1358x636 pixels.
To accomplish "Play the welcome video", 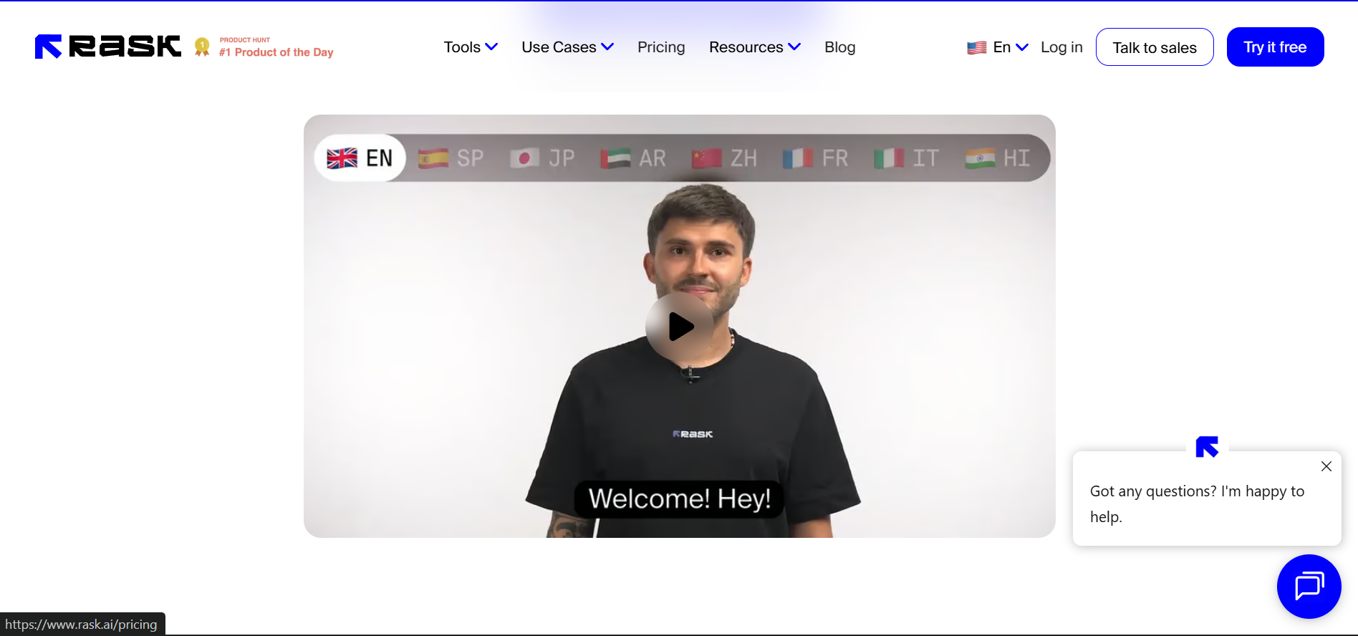I will click(679, 327).
